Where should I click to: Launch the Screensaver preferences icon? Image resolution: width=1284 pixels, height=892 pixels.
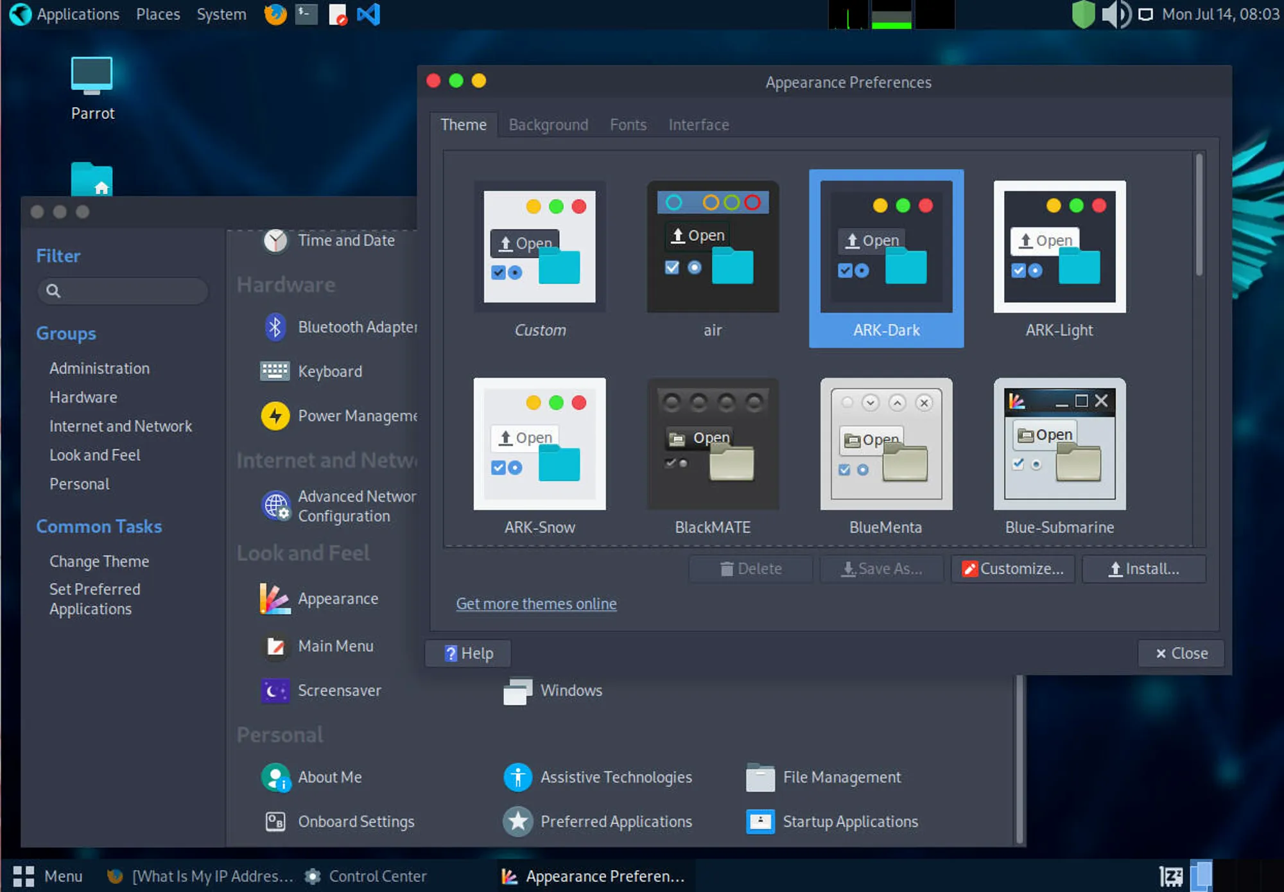click(275, 691)
